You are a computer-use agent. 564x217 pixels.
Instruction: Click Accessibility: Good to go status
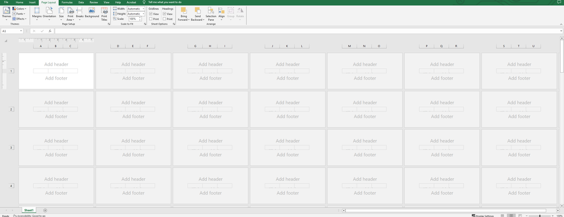tap(29, 215)
